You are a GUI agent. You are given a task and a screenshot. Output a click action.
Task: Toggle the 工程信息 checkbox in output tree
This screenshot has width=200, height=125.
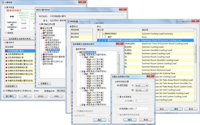[44, 30]
